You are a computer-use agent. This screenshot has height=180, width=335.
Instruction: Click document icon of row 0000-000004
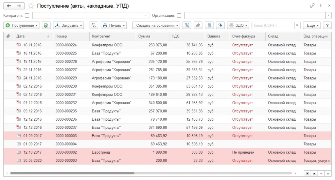[x=19, y=144]
